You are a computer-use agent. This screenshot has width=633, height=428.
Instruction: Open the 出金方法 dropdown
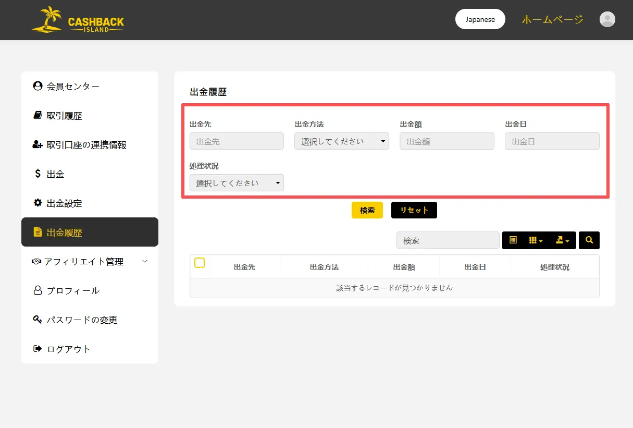coord(341,141)
